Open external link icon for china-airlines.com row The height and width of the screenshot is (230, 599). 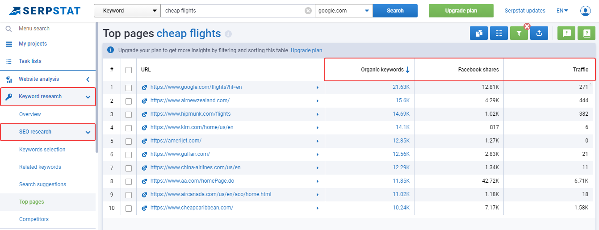[144, 168]
